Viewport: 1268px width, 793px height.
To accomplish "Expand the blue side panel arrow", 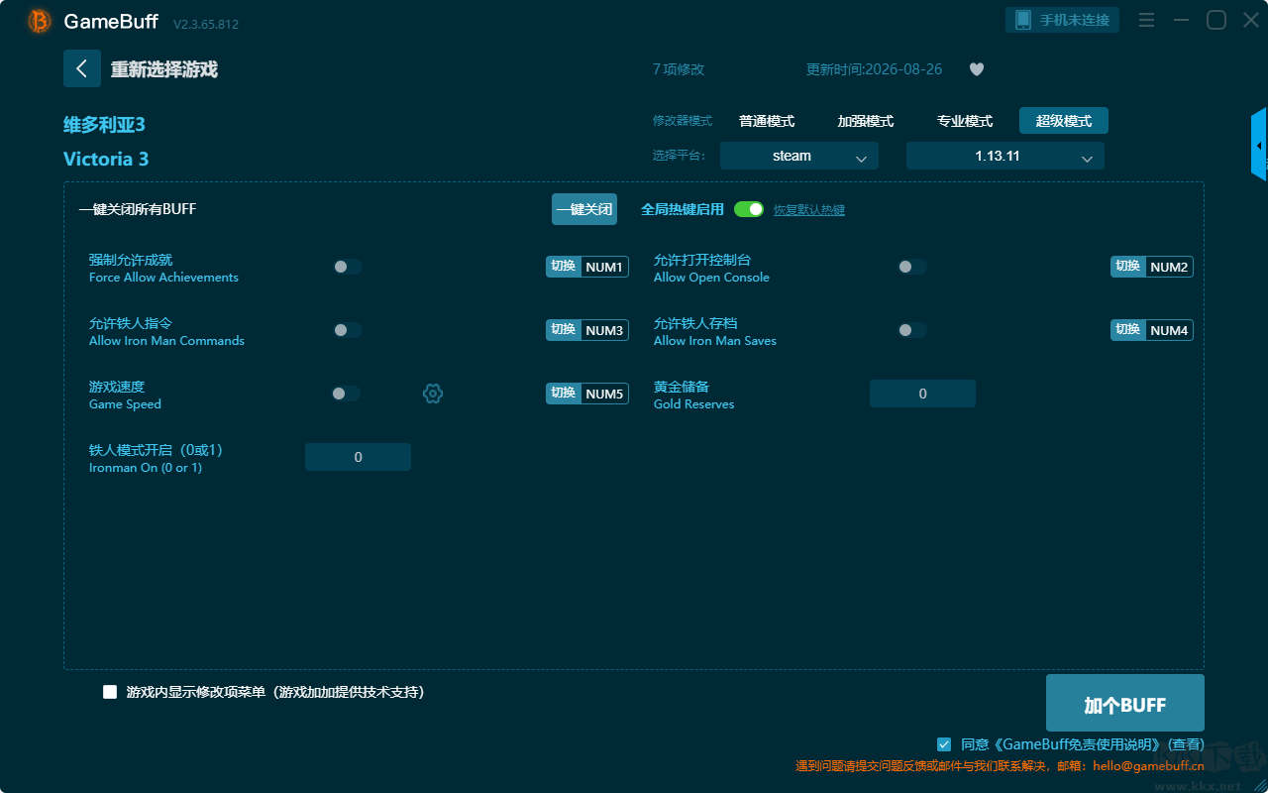I will coord(1259,145).
